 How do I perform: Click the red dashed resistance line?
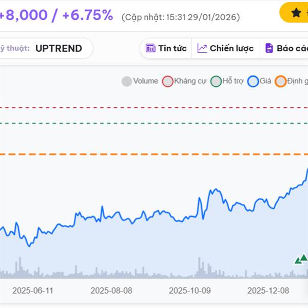point(154,107)
